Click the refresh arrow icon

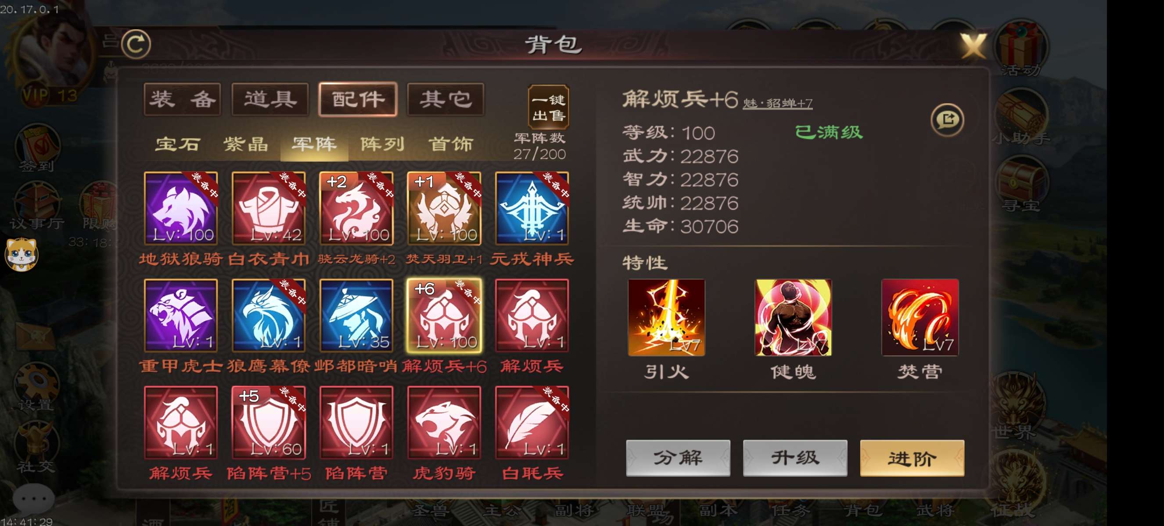[136, 44]
